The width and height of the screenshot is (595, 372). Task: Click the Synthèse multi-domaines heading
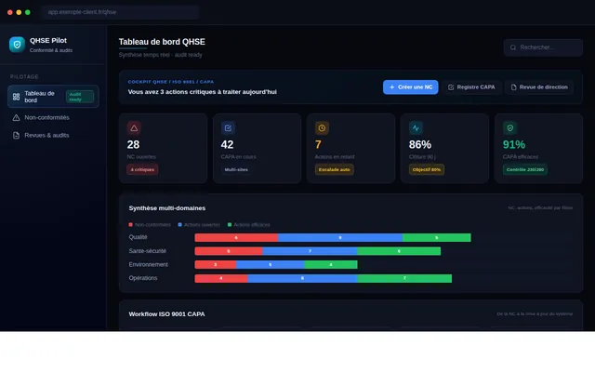coord(167,208)
